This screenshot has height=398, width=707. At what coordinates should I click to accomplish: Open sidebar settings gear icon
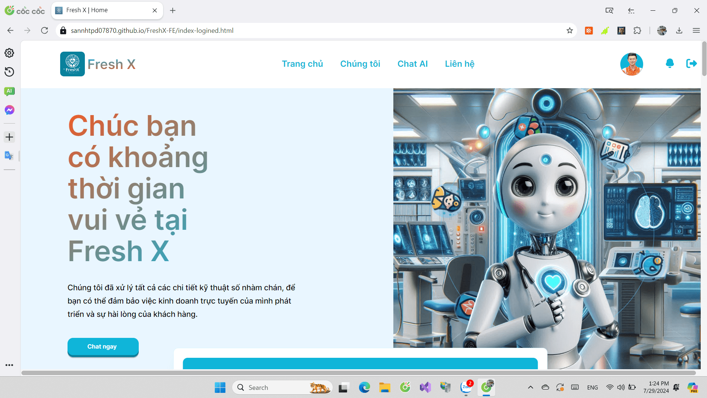click(x=9, y=53)
